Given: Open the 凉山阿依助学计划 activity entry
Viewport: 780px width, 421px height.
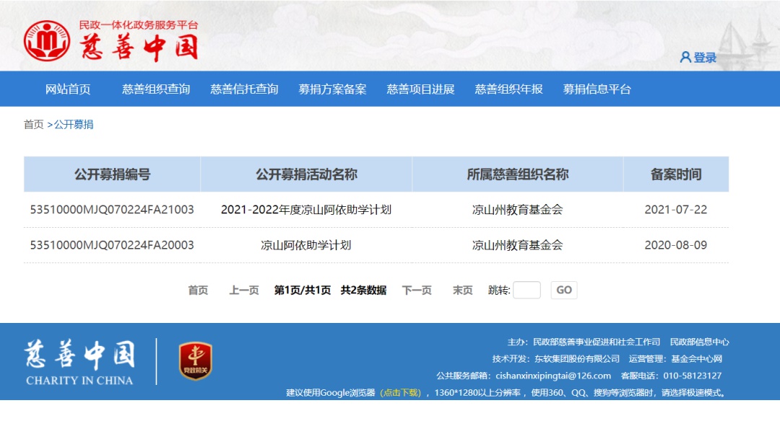Looking at the screenshot, I should pyautogui.click(x=306, y=245).
